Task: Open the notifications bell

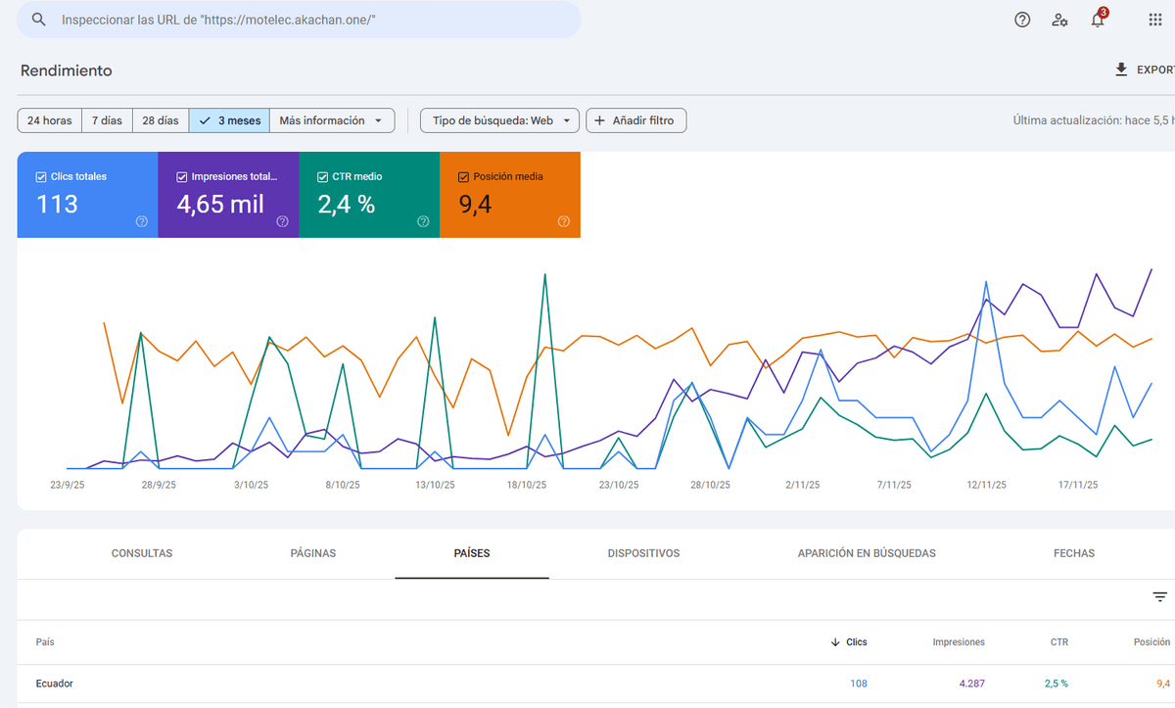Action: (x=1098, y=20)
